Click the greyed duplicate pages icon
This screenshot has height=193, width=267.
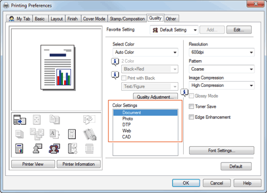click(54, 119)
